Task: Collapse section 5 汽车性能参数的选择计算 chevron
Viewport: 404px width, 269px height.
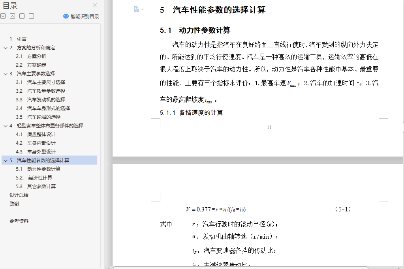Action: (x=6, y=161)
